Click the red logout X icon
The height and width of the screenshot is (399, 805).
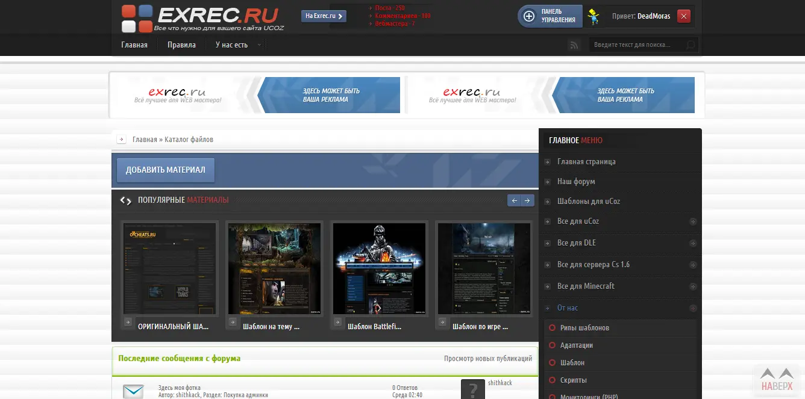tap(683, 16)
